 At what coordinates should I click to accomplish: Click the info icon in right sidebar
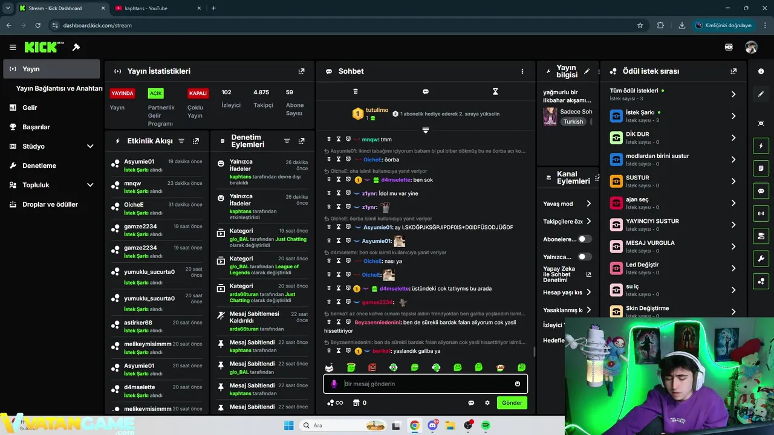pyautogui.click(x=761, y=71)
